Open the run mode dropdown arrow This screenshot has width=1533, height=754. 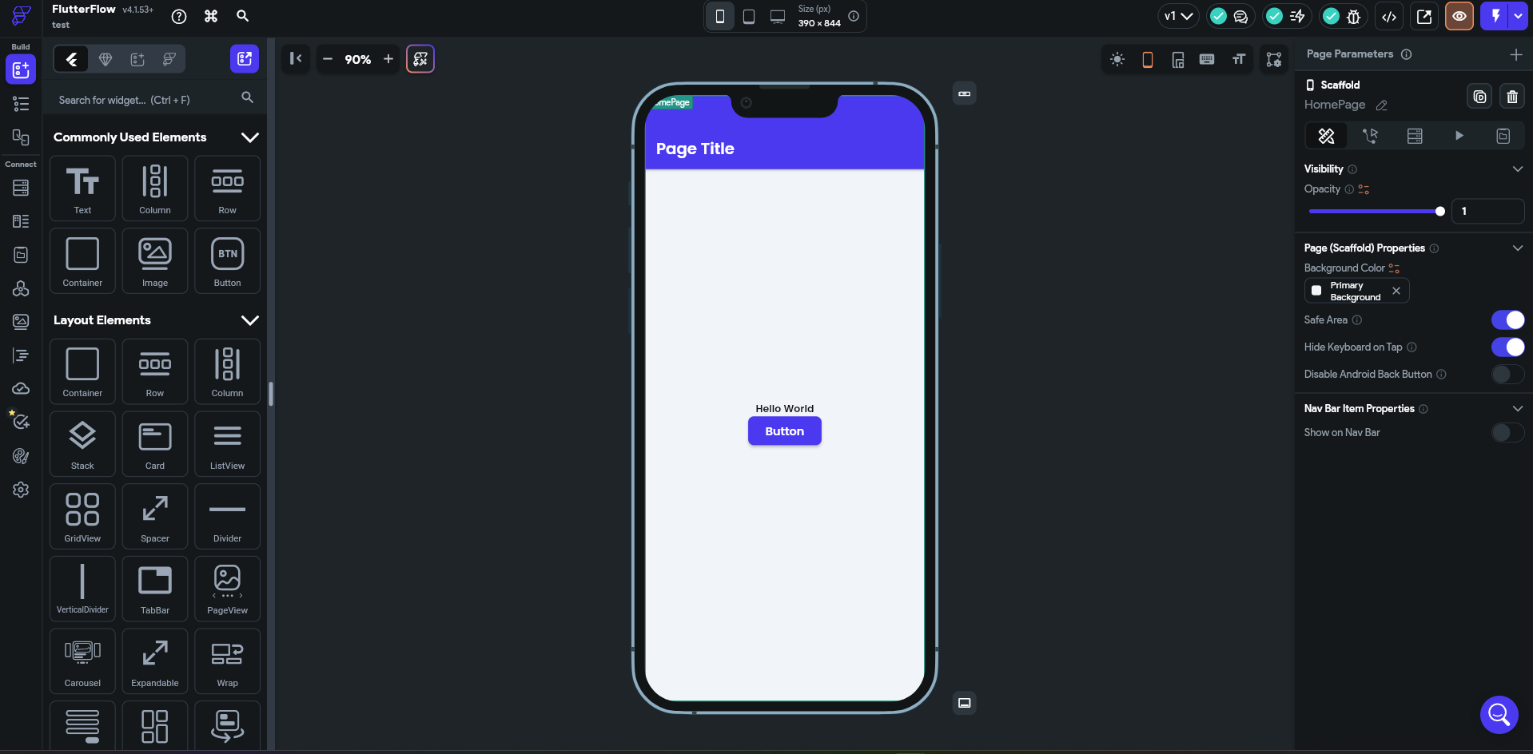coord(1518,16)
